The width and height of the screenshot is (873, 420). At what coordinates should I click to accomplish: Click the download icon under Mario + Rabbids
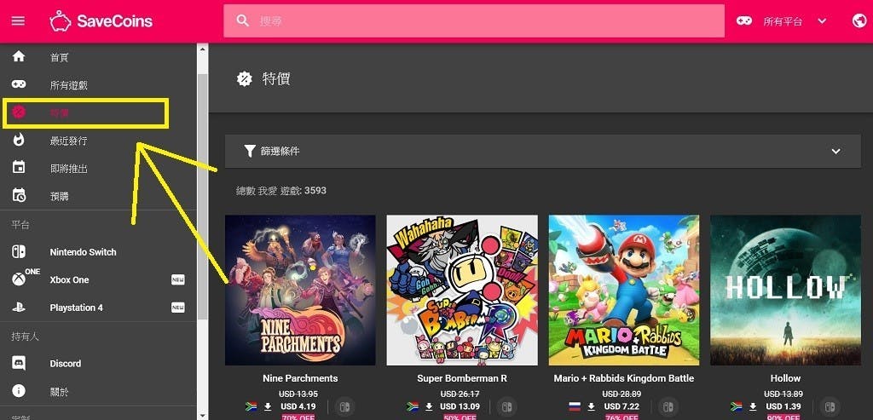592,406
